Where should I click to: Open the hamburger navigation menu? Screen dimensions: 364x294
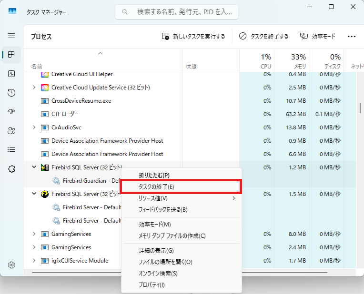coord(11,36)
